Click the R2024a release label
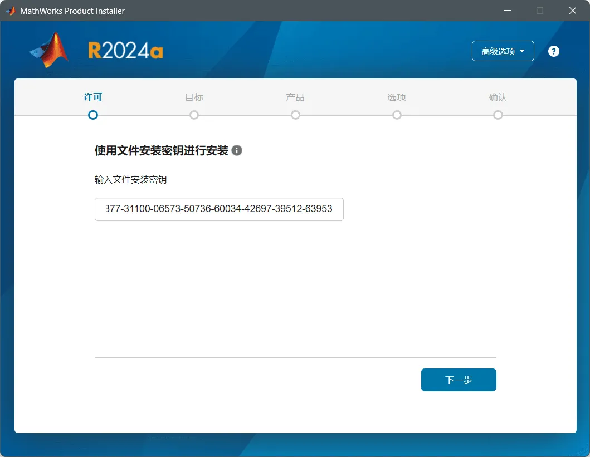The width and height of the screenshot is (590, 457). coord(126,50)
